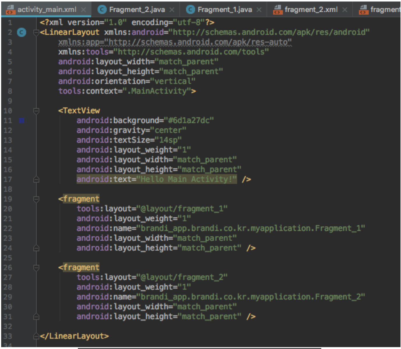This screenshot has height=349, width=401.
Task: Click the highlighted android:text attribute on line 17
Action: pyautogui.click(x=157, y=179)
